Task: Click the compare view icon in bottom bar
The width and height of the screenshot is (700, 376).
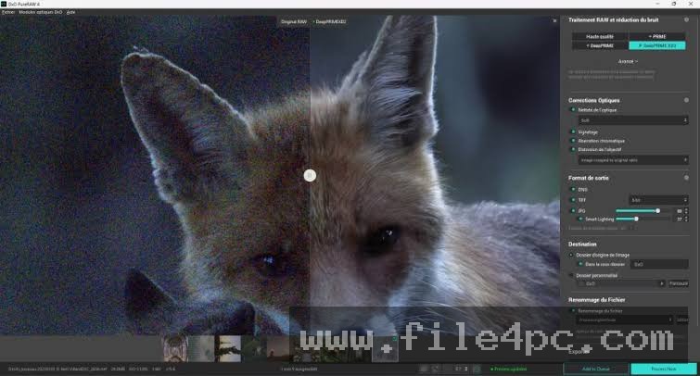Action: pos(423,369)
